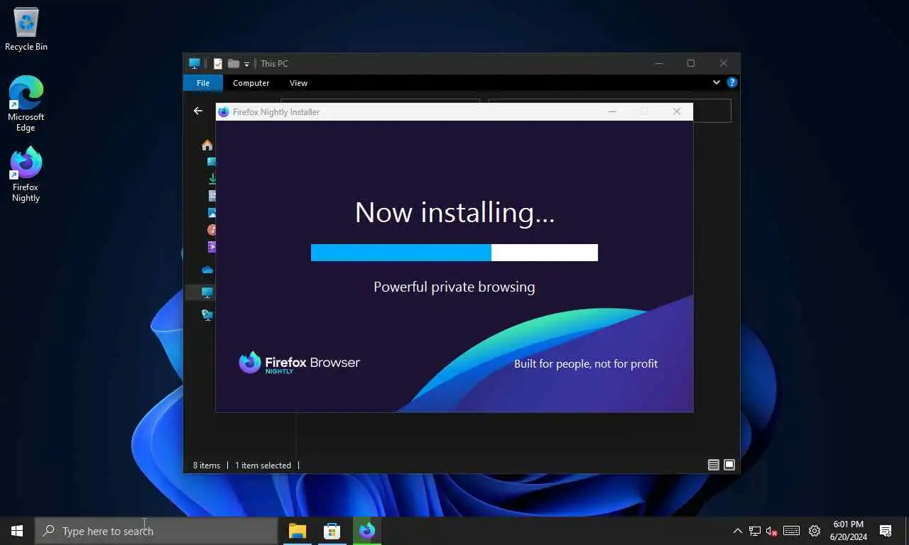Go back with Explorer back arrow

[198, 111]
